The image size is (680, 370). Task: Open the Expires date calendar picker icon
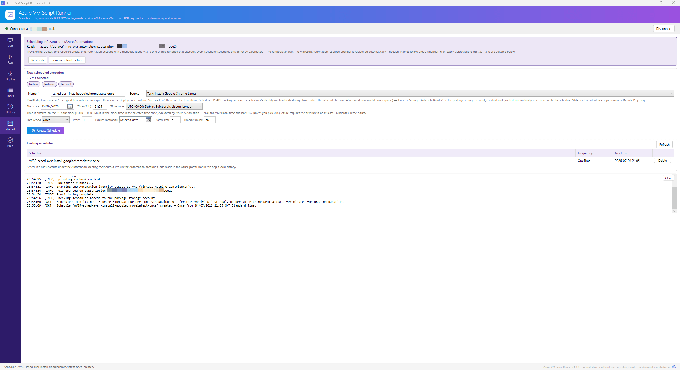pyautogui.click(x=148, y=120)
